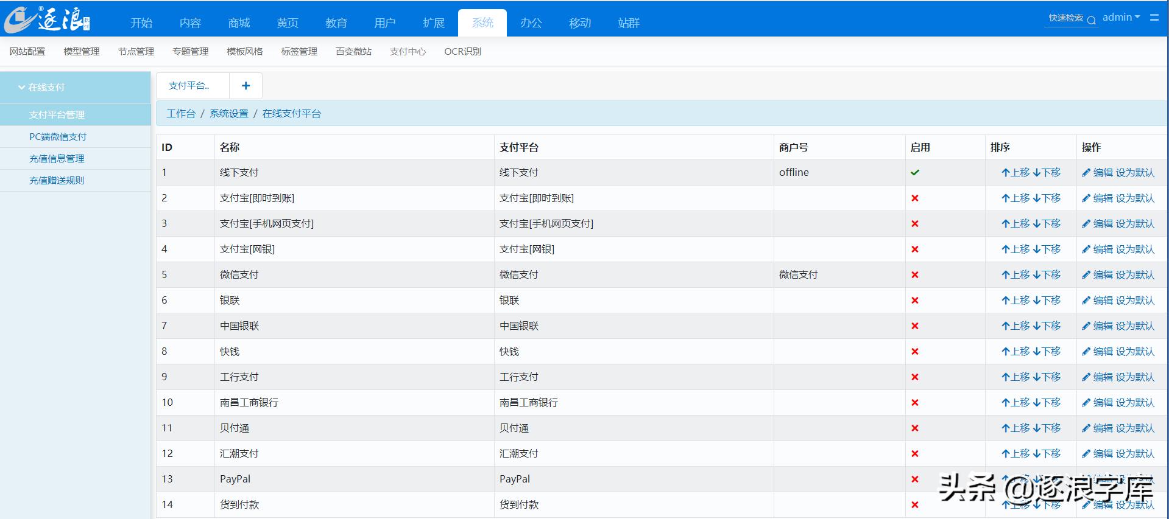Open the 开始 top menu
The width and height of the screenshot is (1169, 519).
[x=141, y=23]
